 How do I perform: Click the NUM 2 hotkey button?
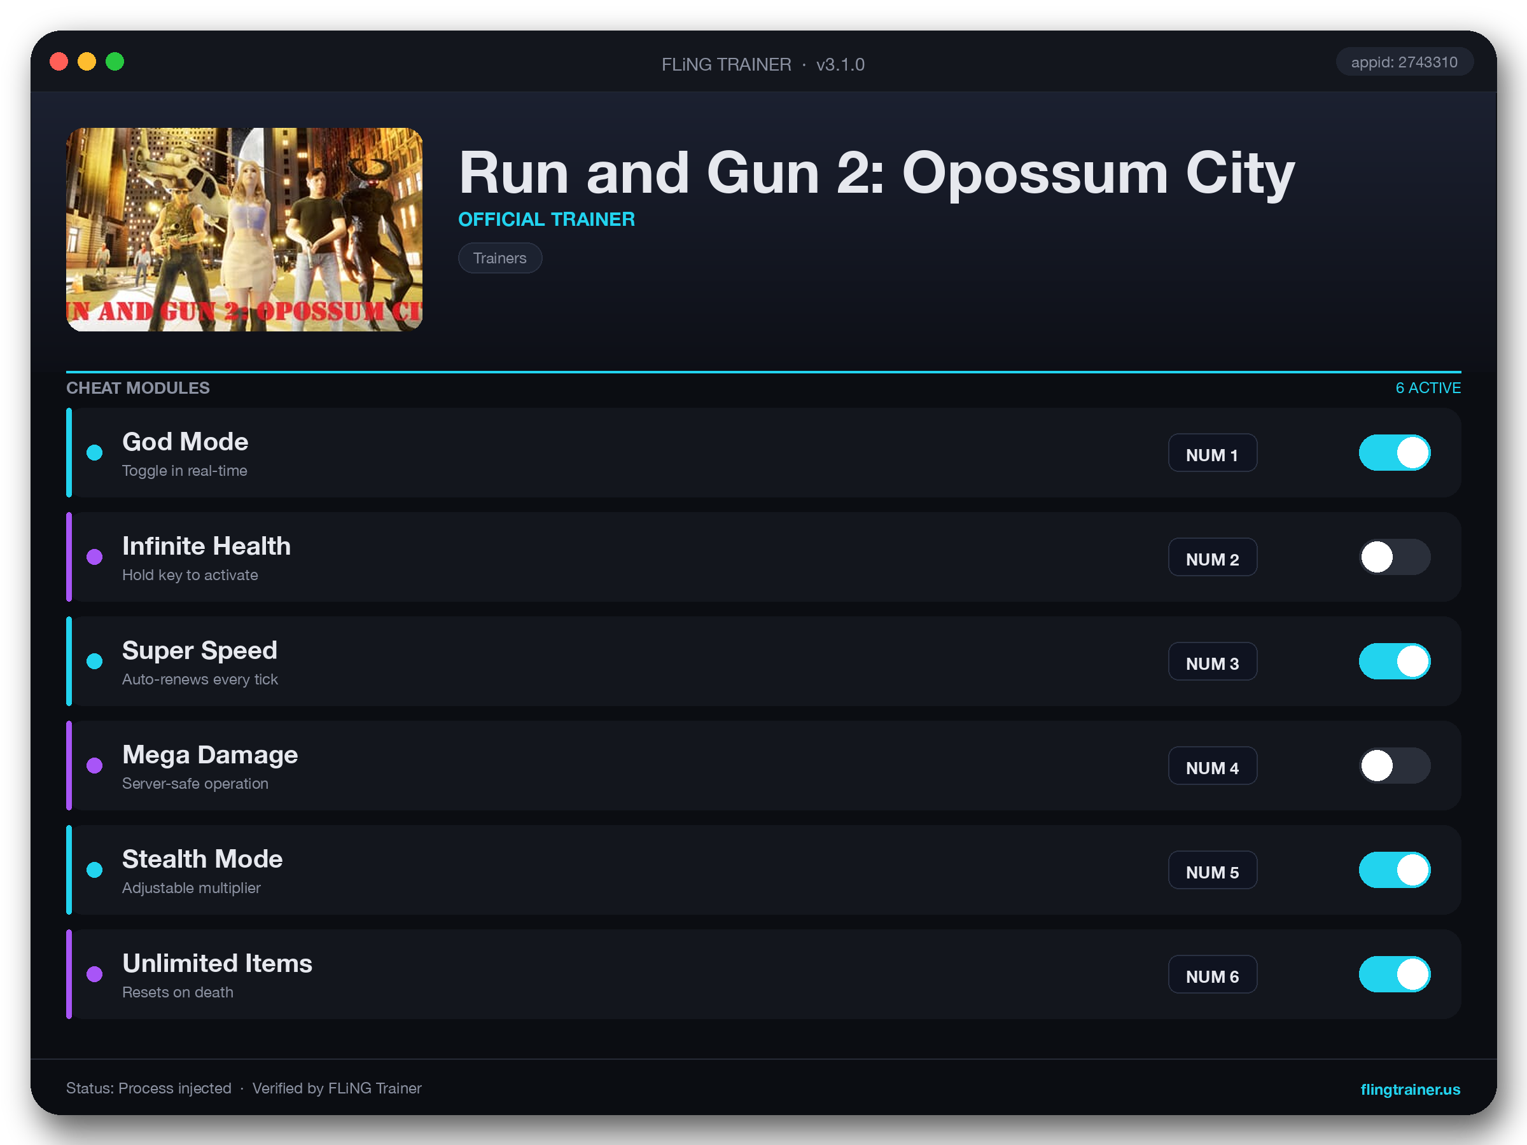(1212, 557)
